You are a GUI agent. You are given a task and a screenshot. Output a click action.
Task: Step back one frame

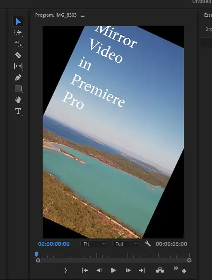coord(99,270)
